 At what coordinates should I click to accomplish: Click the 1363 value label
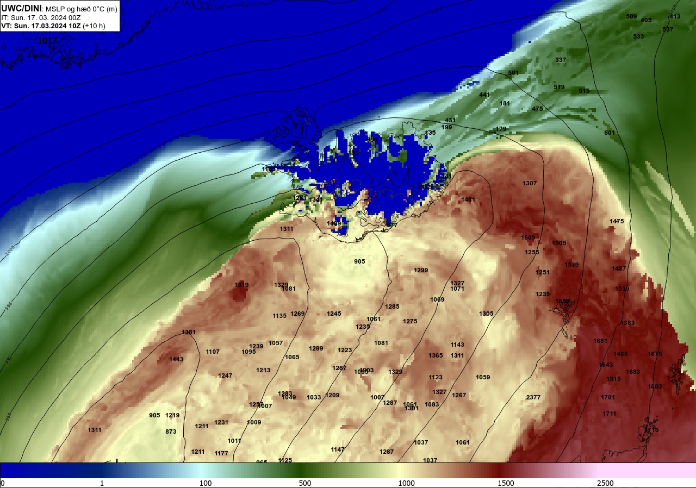[627, 323]
